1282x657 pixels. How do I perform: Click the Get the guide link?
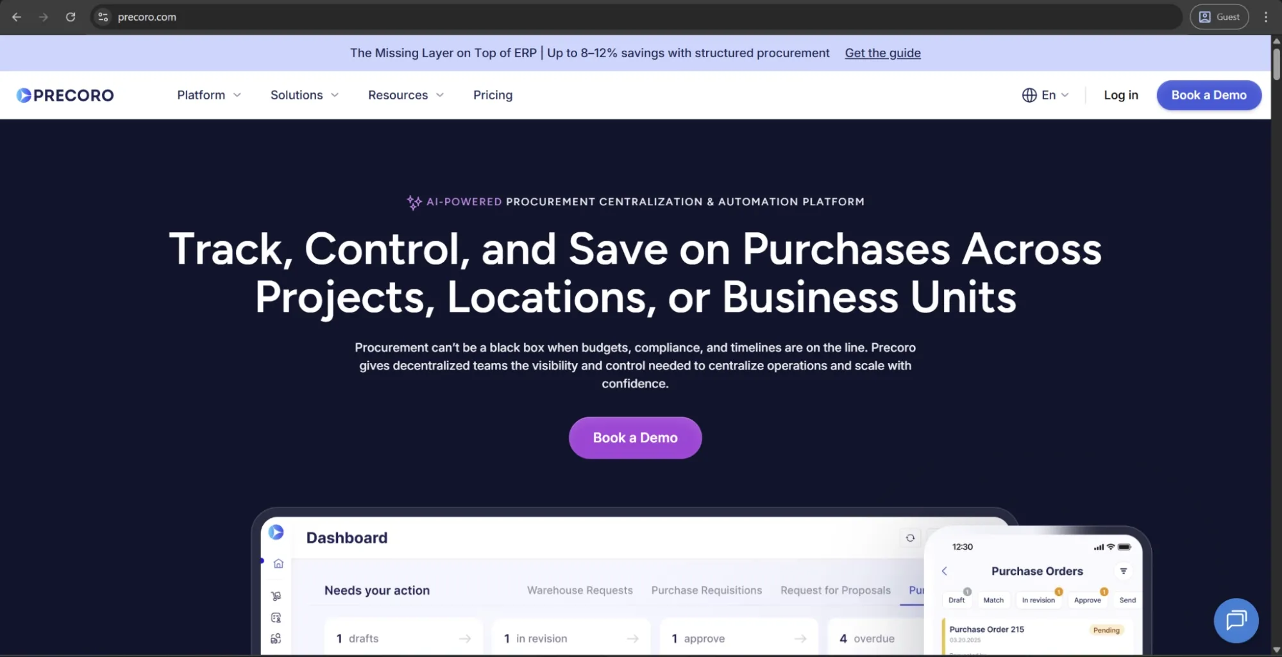pos(882,53)
